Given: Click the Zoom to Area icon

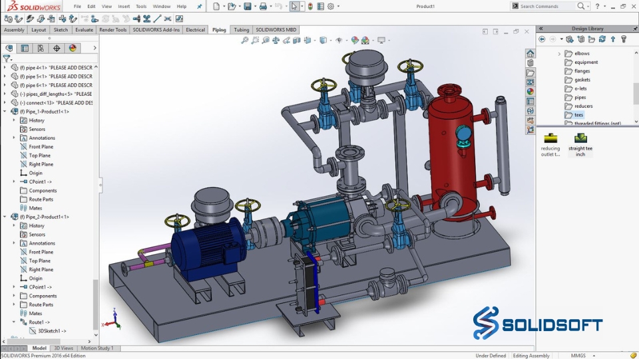Looking at the screenshot, I should [255, 40].
